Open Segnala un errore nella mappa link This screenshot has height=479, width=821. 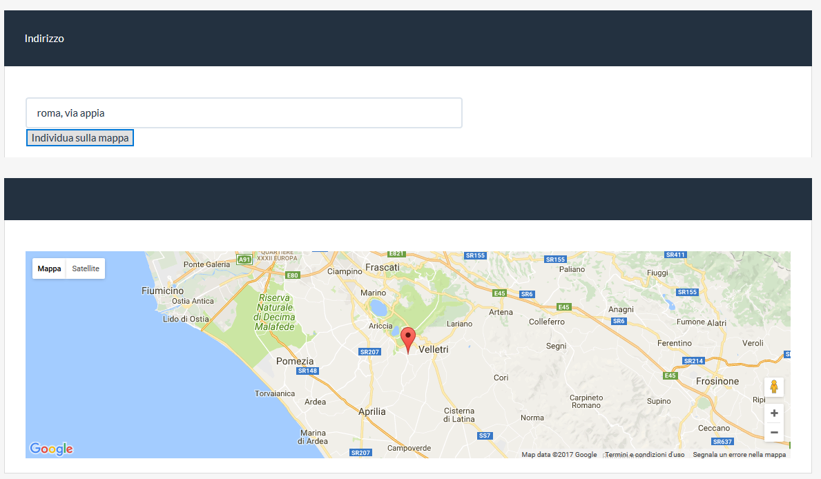[x=739, y=455]
